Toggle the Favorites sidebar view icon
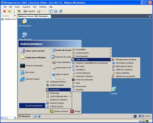 click(51, 11)
